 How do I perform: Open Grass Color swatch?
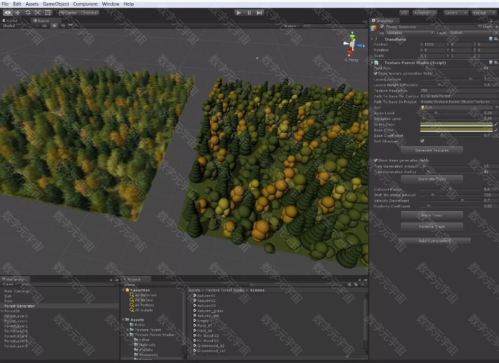[456, 124]
